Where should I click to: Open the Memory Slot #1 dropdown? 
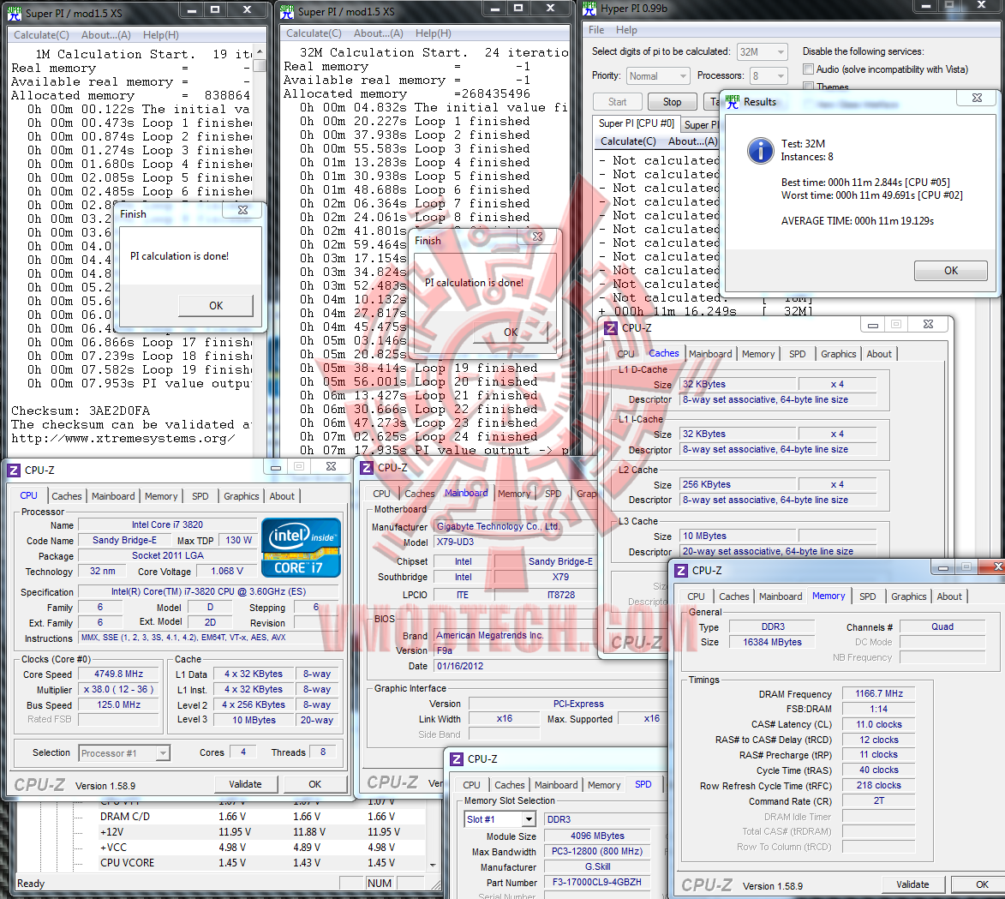click(x=500, y=818)
